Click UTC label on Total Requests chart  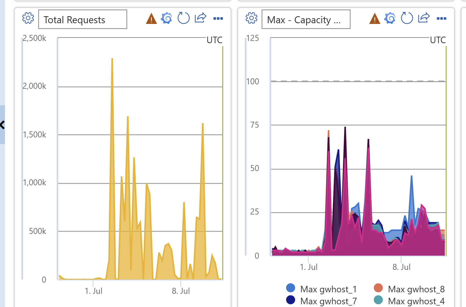click(214, 40)
